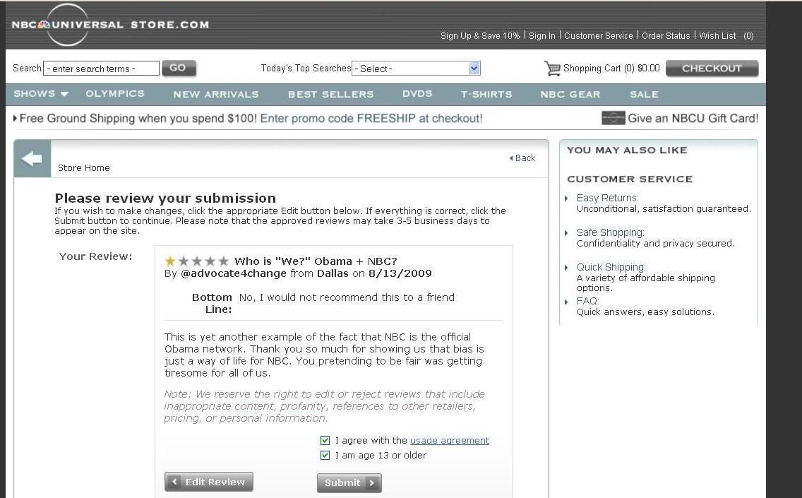Open the usage agreement link
802x498 pixels.
coord(450,440)
